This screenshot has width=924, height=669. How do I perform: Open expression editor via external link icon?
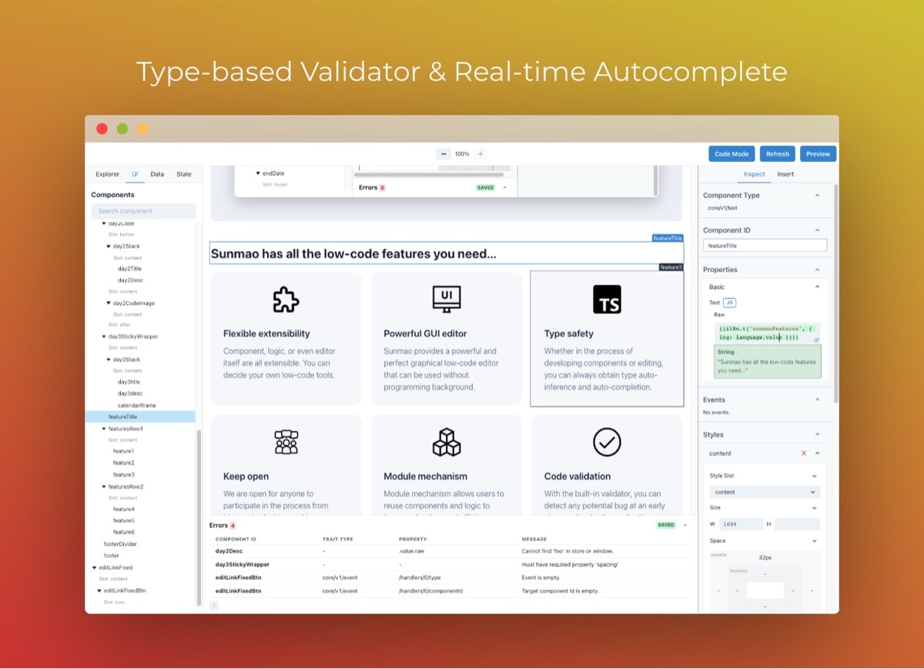817,340
